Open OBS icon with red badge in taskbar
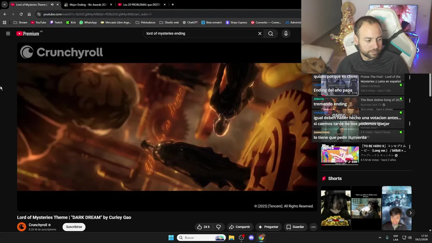This screenshot has height=243, width=432. coord(241,238)
